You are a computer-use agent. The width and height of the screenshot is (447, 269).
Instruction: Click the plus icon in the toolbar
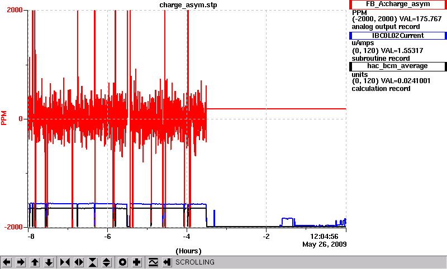(x=137, y=262)
